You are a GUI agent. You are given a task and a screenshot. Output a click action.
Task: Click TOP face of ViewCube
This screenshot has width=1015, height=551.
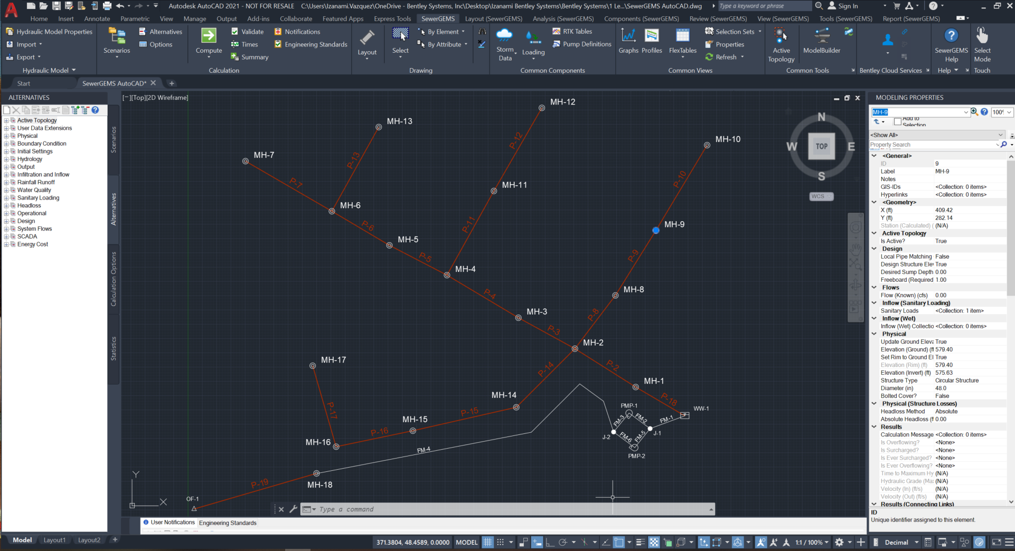(x=821, y=147)
